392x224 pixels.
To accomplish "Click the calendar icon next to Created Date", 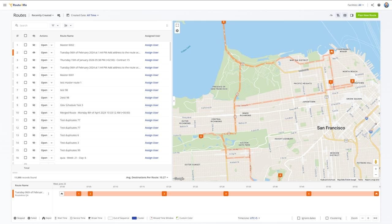I will pyautogui.click(x=68, y=15).
